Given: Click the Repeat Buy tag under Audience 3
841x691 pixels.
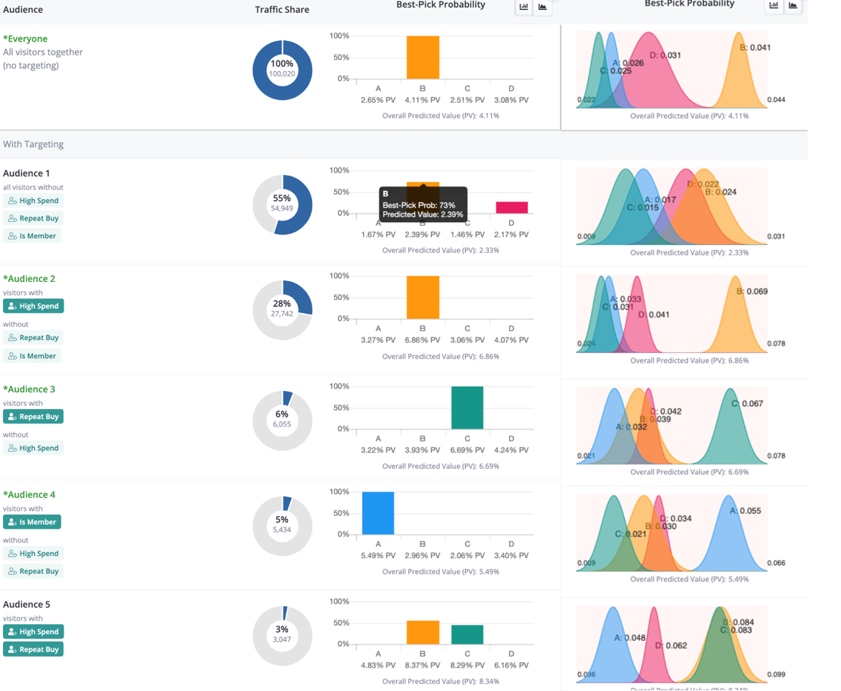Looking at the screenshot, I should pos(33,417).
